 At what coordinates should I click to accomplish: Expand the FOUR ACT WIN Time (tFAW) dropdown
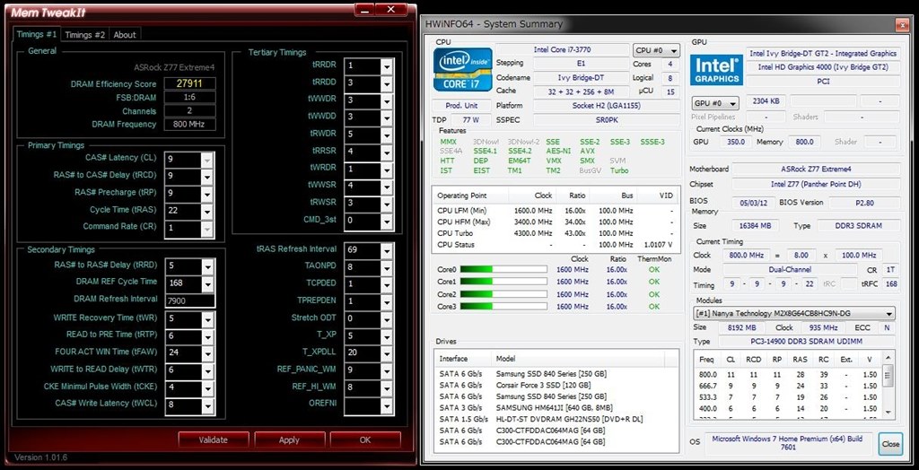click(x=208, y=352)
